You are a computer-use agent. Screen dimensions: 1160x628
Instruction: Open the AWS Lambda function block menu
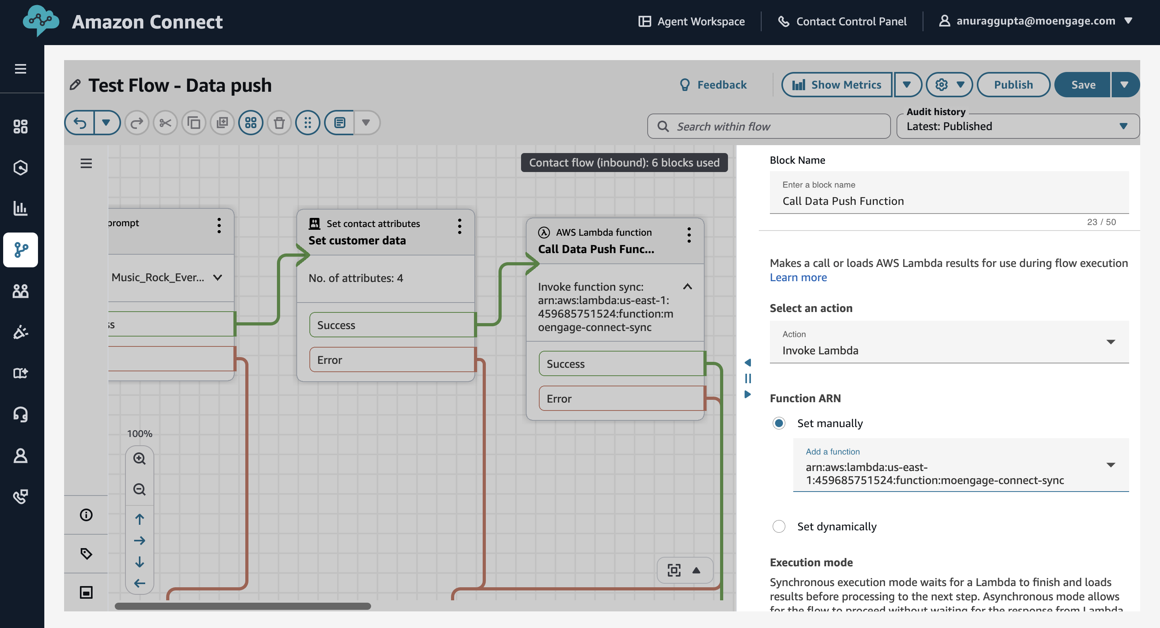(688, 235)
